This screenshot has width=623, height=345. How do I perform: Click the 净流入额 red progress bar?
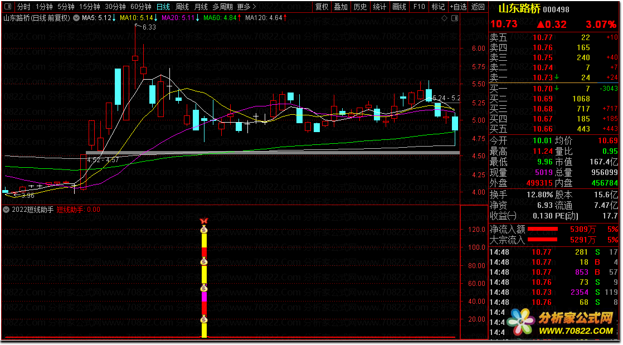pyautogui.click(x=542, y=229)
